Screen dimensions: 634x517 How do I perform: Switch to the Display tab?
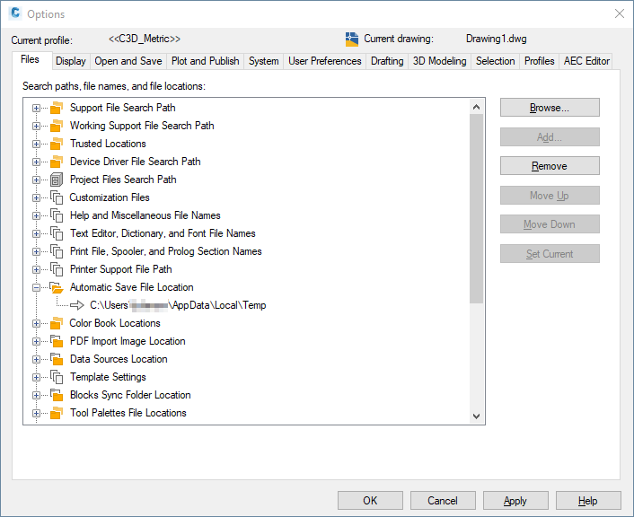(71, 61)
